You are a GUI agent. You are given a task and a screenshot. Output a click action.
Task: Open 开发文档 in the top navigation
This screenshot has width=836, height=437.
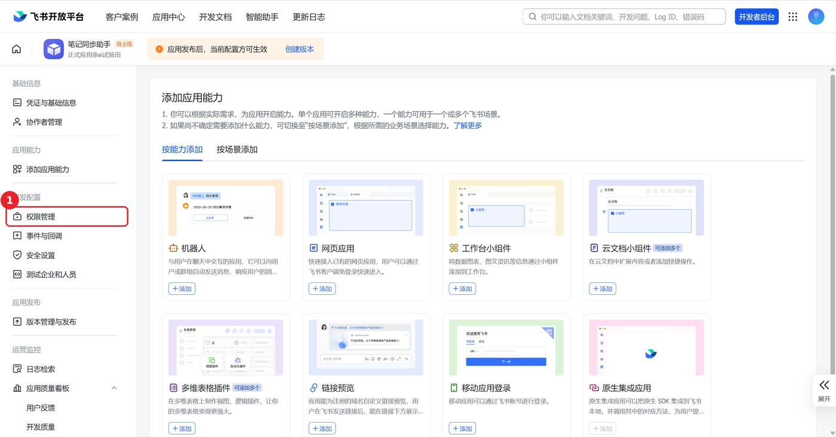point(215,17)
